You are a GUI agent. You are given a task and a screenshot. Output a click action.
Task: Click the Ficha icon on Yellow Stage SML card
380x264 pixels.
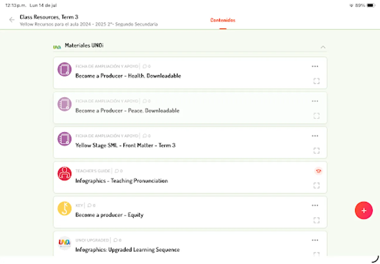click(x=64, y=139)
